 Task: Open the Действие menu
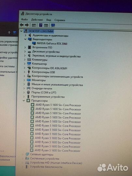point(37,20)
